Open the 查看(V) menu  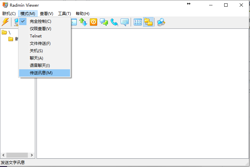[46, 13]
